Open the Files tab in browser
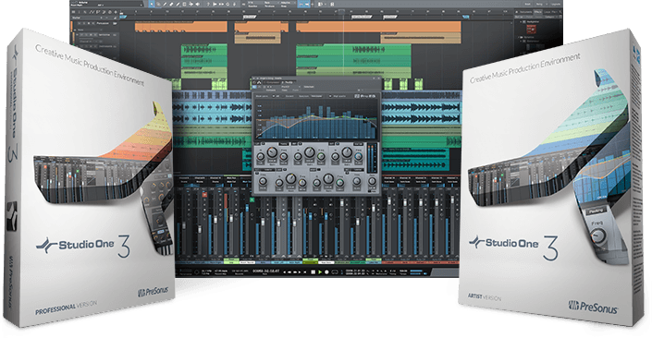The height and width of the screenshot is (338, 652). click(554, 12)
